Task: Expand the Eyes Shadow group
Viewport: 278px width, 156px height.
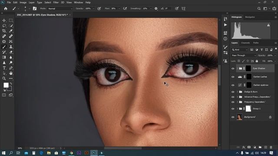Action: pyautogui.click(x=237, y=68)
